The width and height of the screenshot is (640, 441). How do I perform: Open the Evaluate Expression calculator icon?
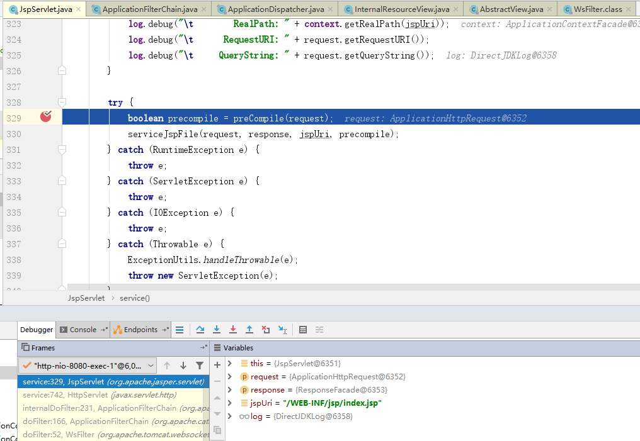(x=303, y=330)
